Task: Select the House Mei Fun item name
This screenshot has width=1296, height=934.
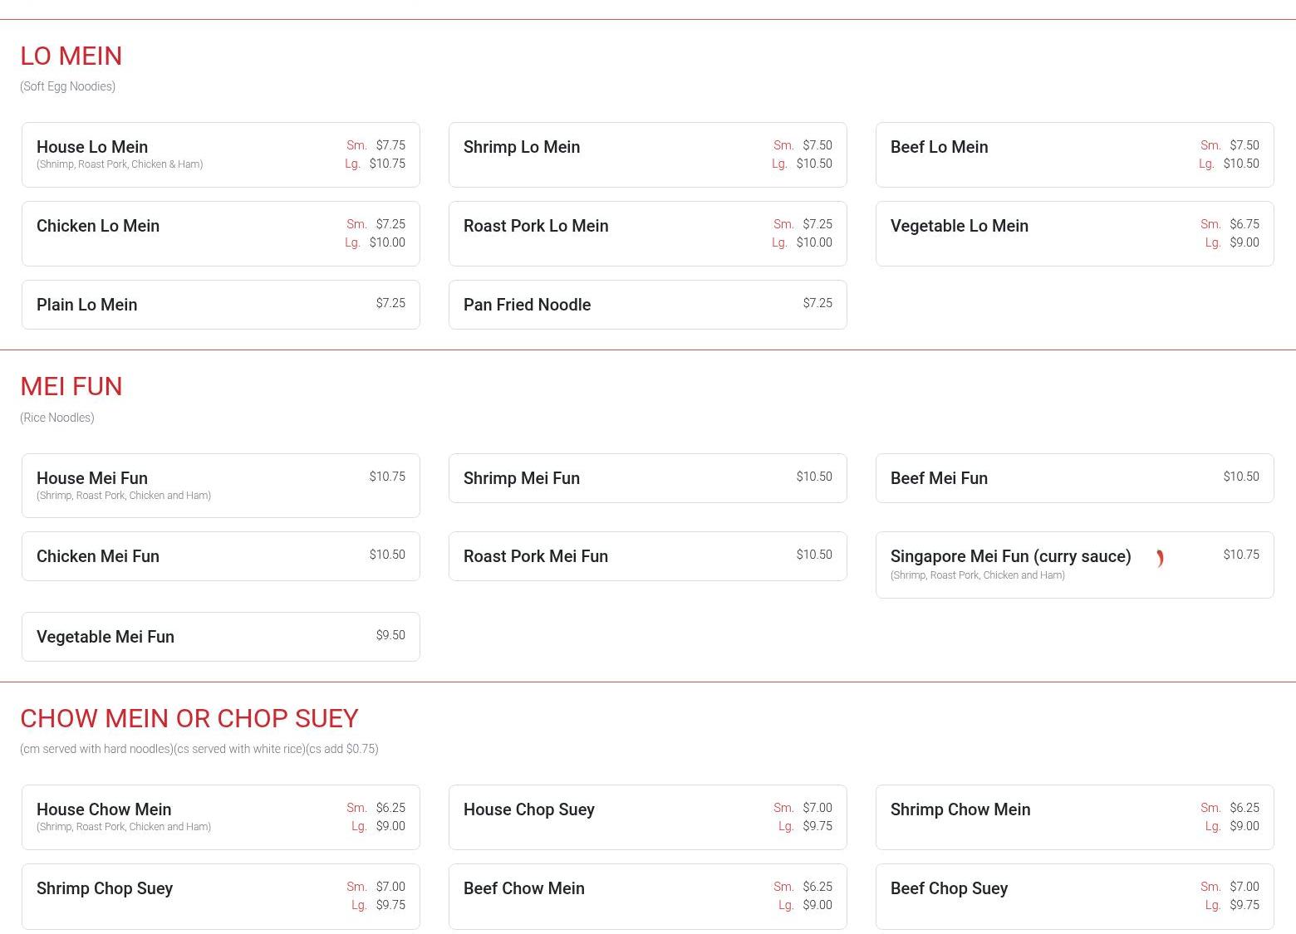Action: 92,478
